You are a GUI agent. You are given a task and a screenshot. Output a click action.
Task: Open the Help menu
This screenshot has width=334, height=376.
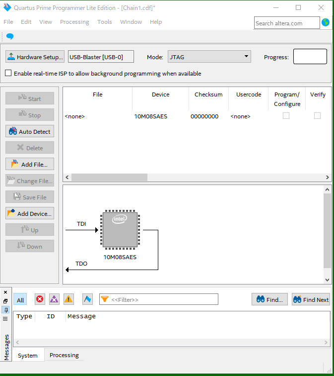(x=156, y=22)
